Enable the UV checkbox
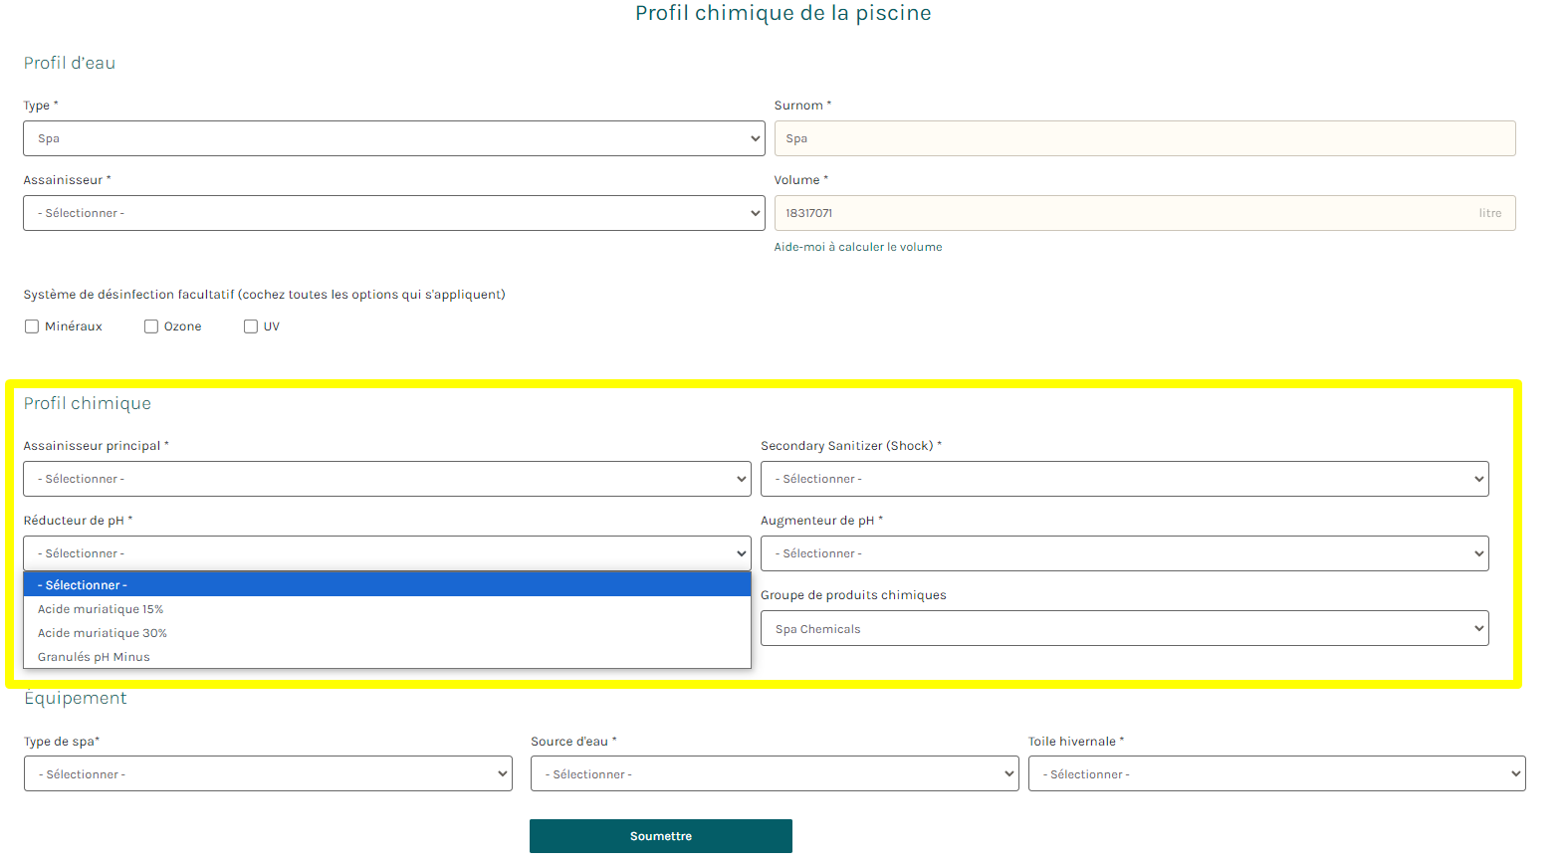The height and width of the screenshot is (866, 1566). 251,326
